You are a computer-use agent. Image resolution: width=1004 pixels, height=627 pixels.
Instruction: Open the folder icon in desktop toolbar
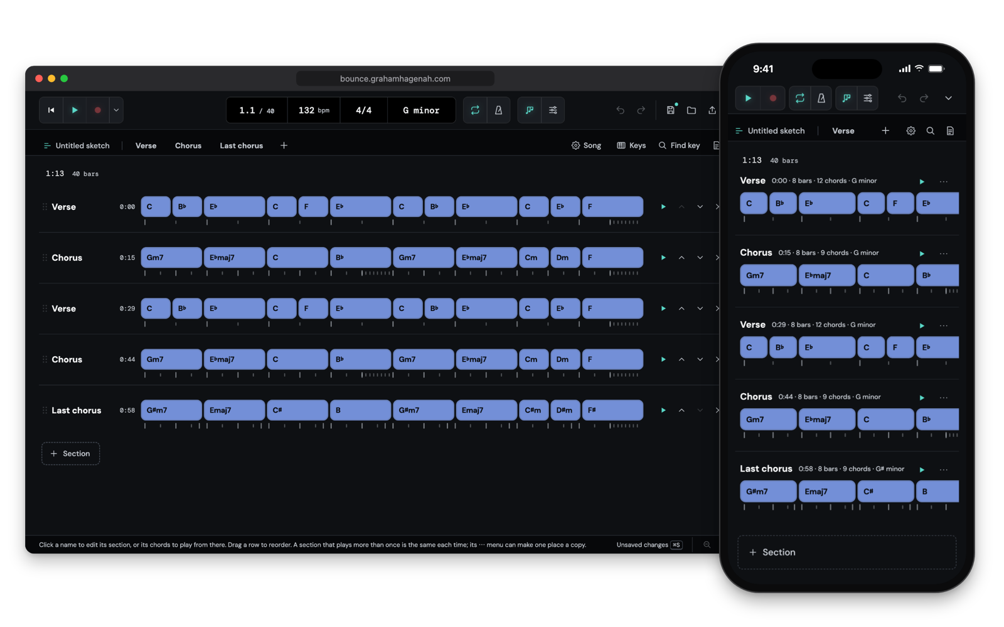[x=692, y=110]
